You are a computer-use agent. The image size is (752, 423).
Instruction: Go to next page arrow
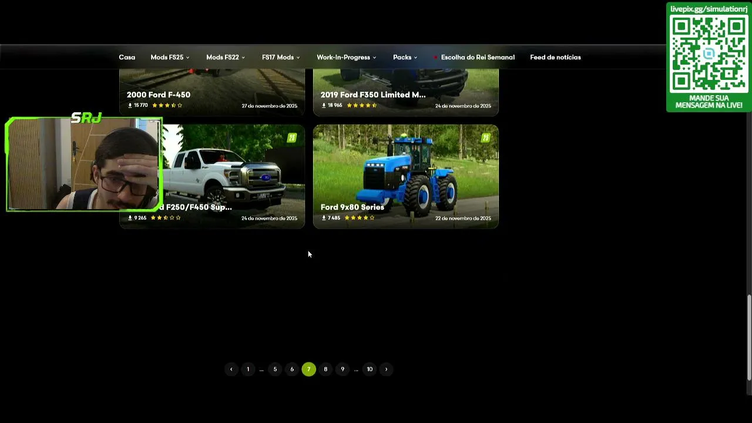[x=386, y=369]
